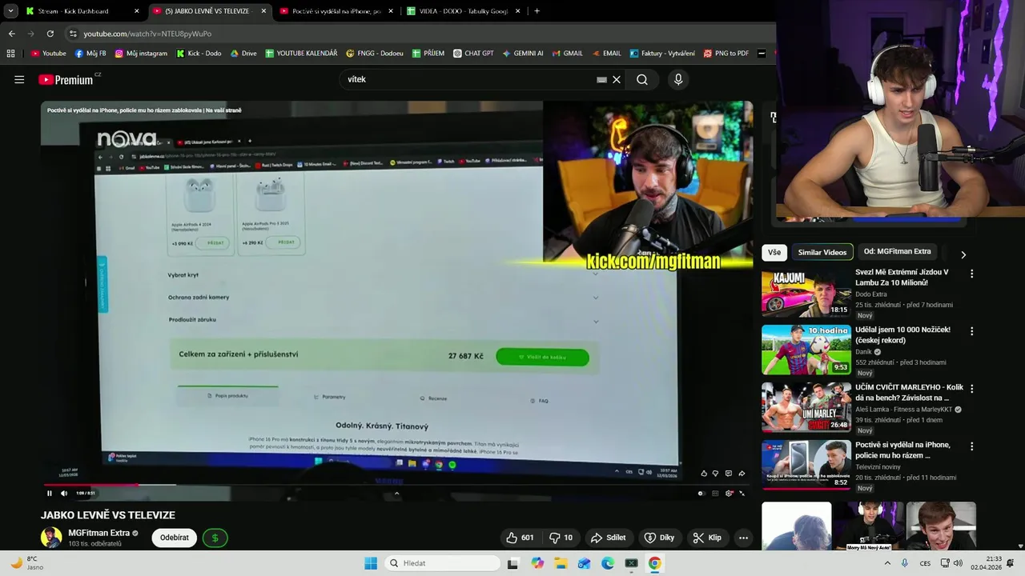Open the MGFitman Extra channel avatar
This screenshot has height=576, width=1025.
pyautogui.click(x=51, y=537)
